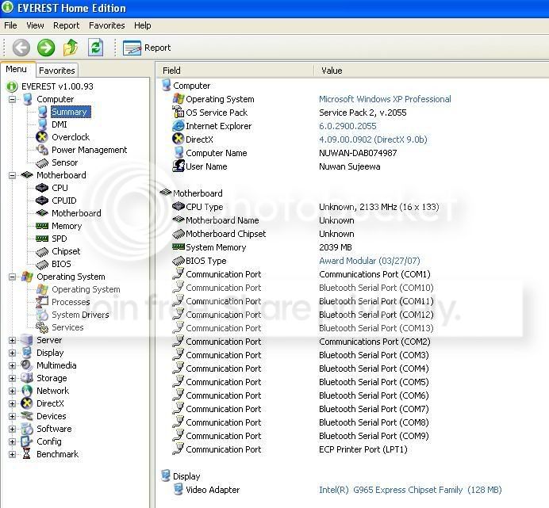Click the Sensor chip icon
This screenshot has width=549, height=508.
pyautogui.click(x=42, y=162)
